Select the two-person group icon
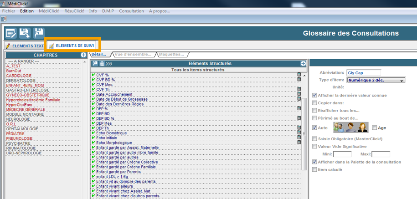The image size is (417, 199). click(339, 128)
